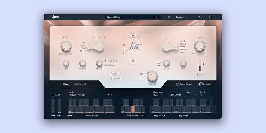Select Subtle mix setting
266x133 pixels.
183,41
